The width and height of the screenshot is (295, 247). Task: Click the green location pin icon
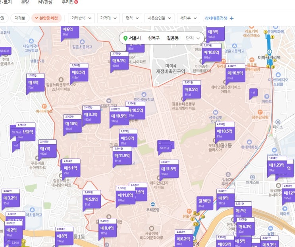point(125,38)
